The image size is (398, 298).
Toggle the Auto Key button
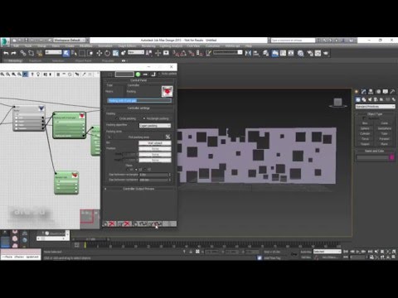[x=306, y=252]
